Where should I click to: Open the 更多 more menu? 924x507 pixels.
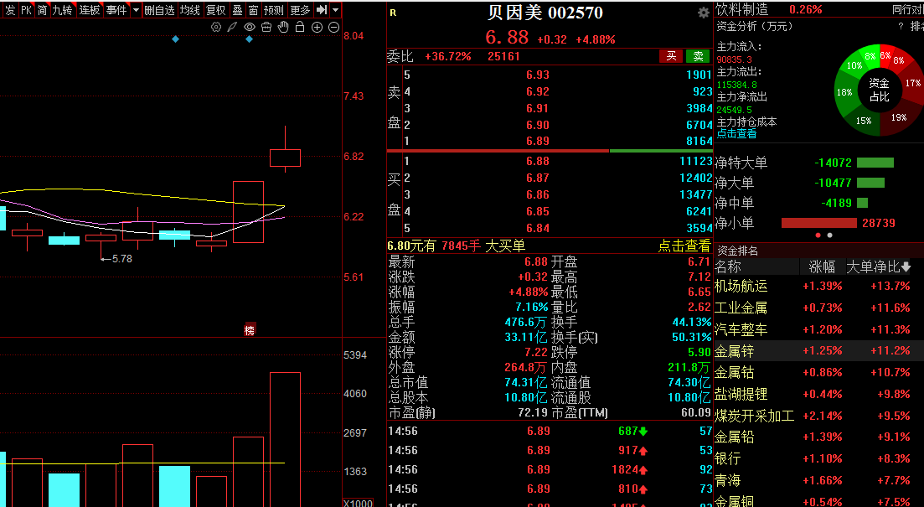pyautogui.click(x=300, y=10)
